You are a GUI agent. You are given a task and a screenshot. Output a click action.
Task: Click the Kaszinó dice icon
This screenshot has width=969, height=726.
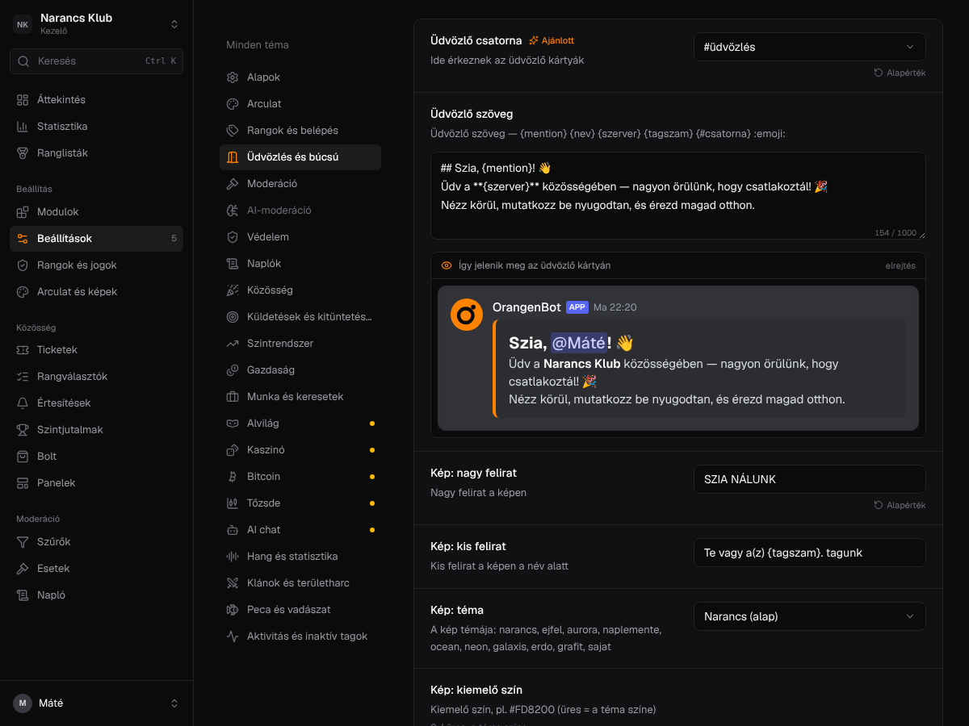point(233,450)
